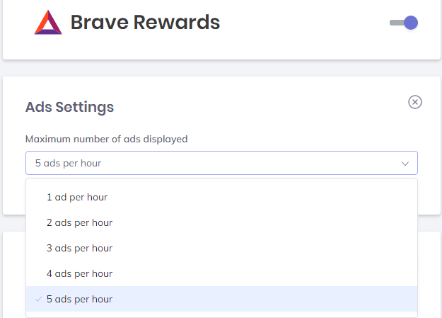Click the purple knob of the Rewards toggle
The height and width of the screenshot is (318, 442).
click(411, 23)
